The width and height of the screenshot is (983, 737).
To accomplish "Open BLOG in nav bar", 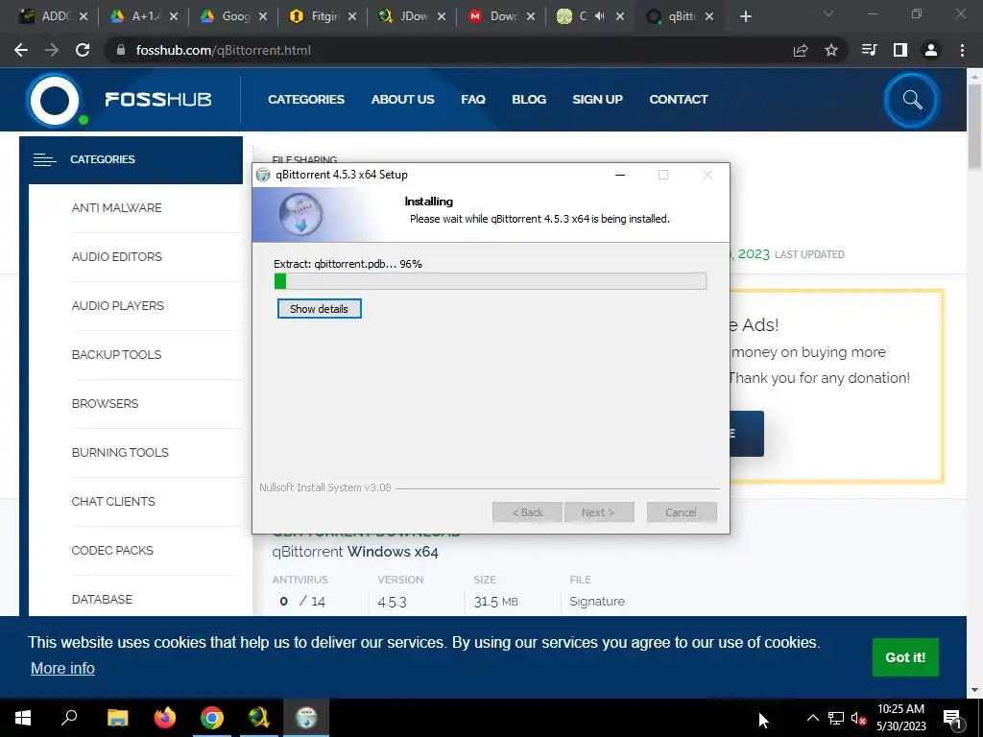I will 529,99.
